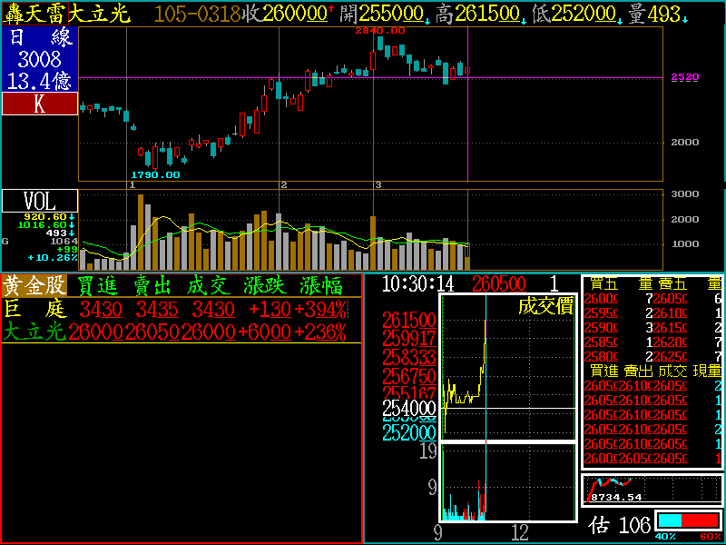This screenshot has height=545, width=726.
Task: Select the 大立光 stock row
Action: coord(34,332)
